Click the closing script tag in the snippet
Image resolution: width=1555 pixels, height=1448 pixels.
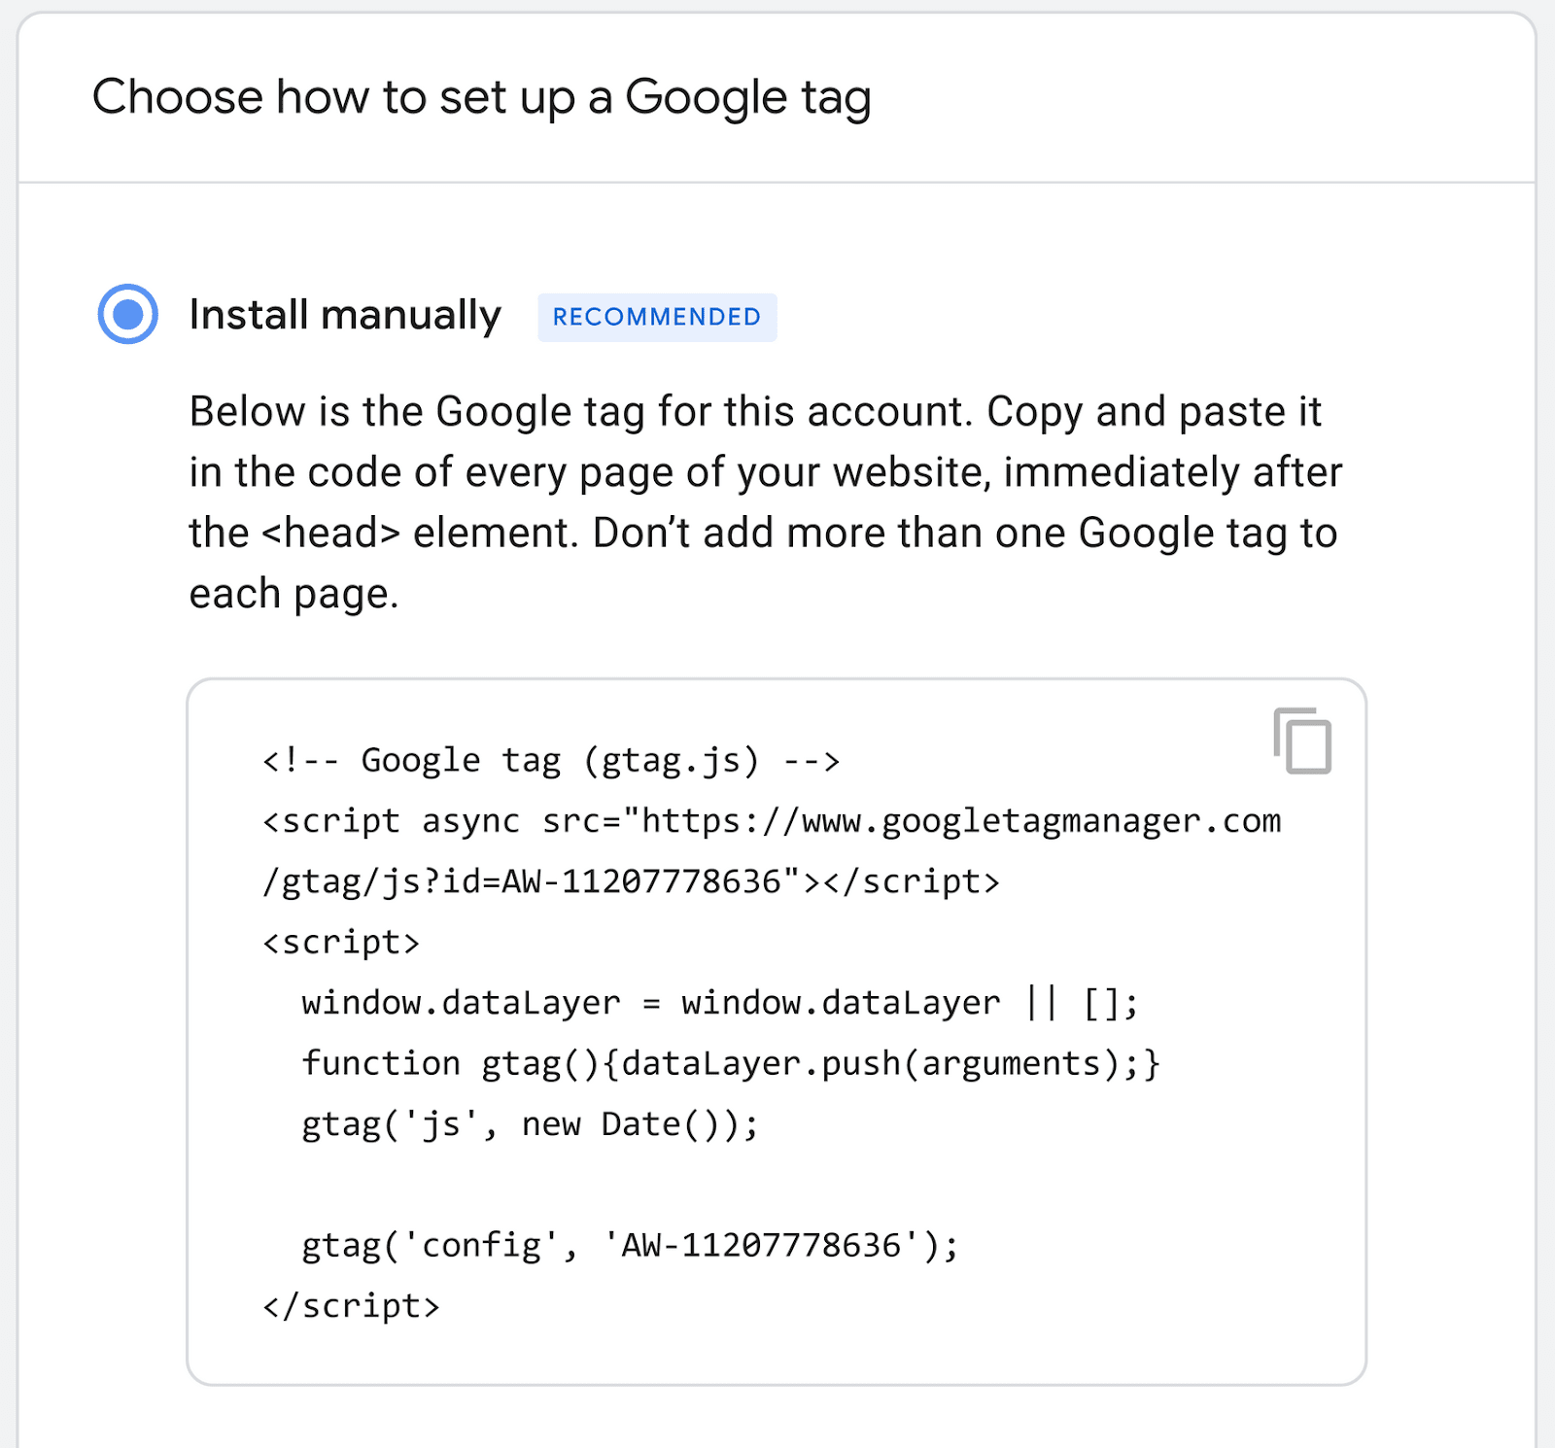(350, 1305)
